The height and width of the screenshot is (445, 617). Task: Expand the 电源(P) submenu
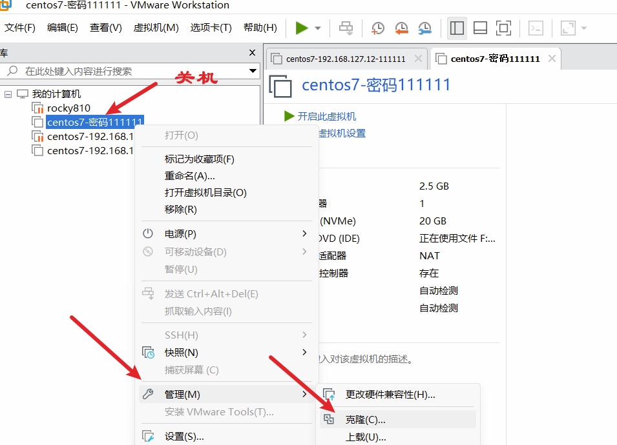(227, 233)
